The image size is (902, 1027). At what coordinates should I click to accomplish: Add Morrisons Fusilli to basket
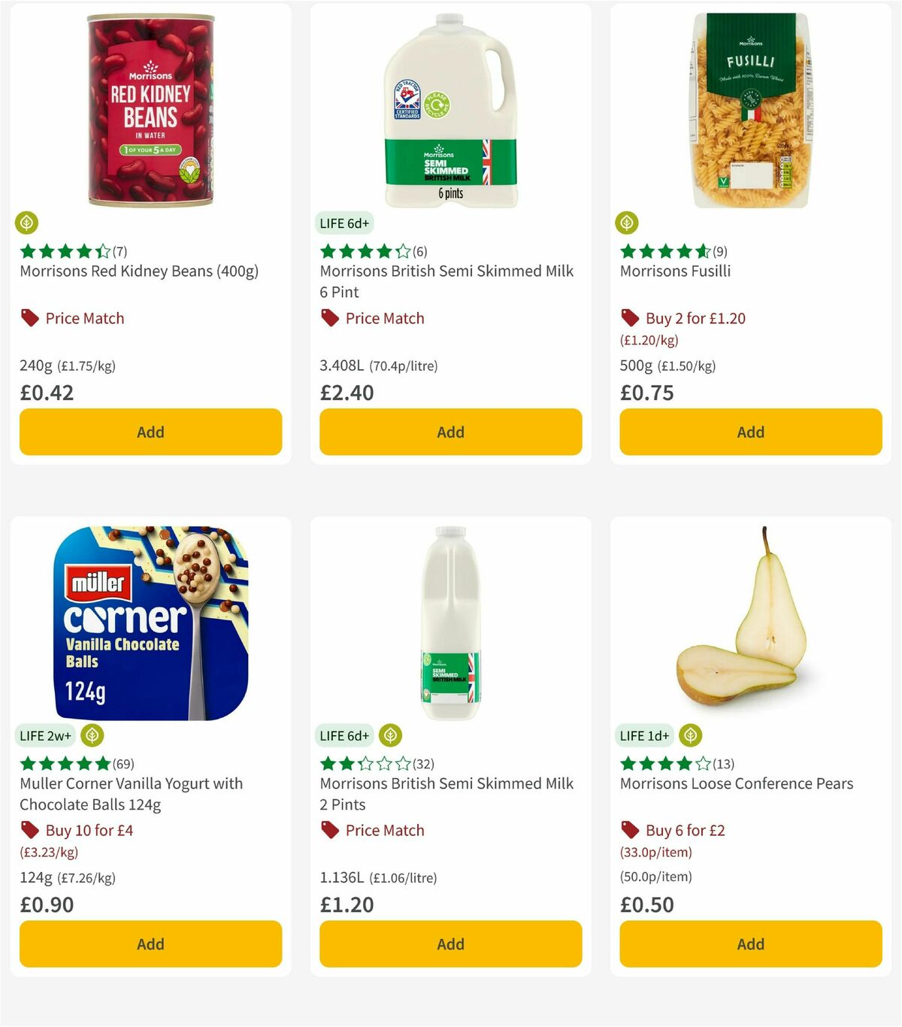[750, 432]
